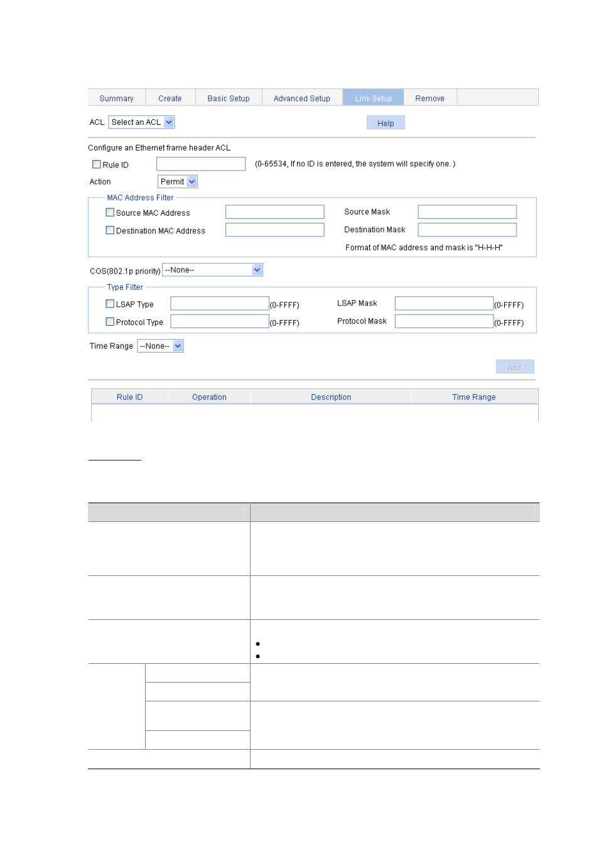Switch to the Create tab
The height and width of the screenshot is (847, 599).
(x=170, y=98)
